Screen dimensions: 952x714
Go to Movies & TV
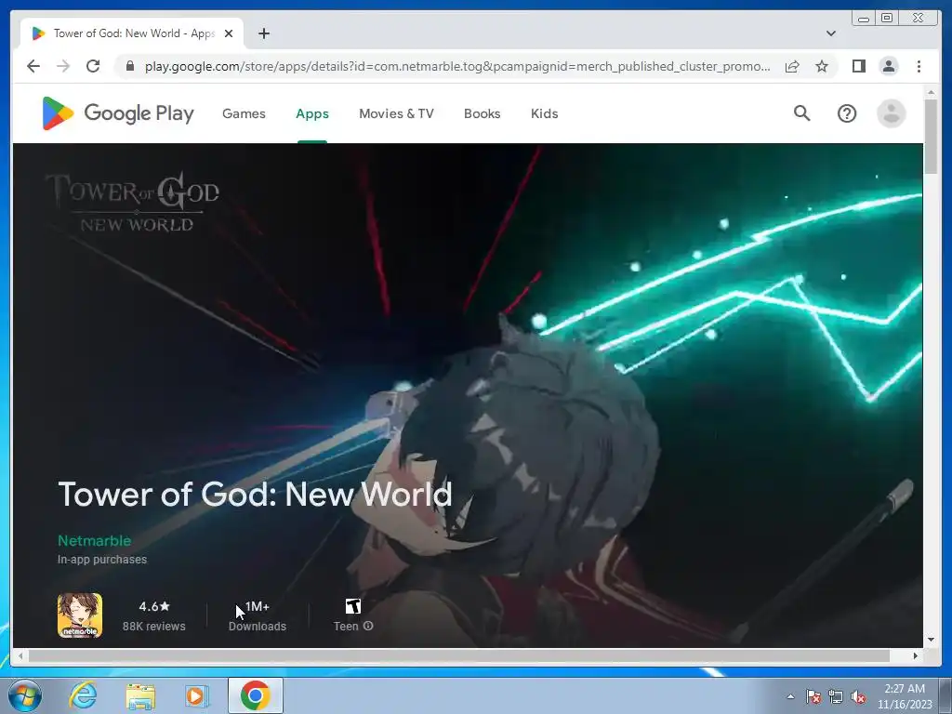pos(396,113)
